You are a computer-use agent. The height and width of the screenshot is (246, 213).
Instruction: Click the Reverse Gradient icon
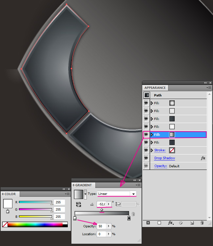tap(78, 204)
